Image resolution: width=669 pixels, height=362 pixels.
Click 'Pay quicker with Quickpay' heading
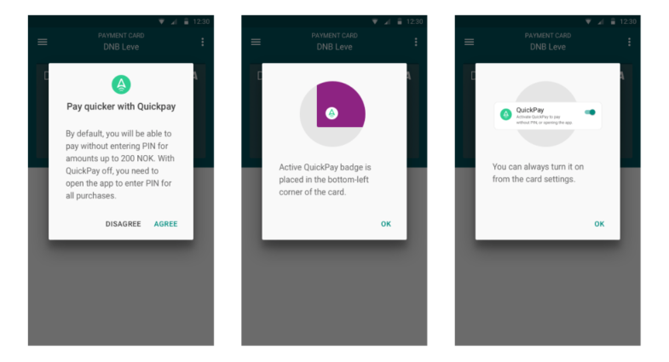pos(121,106)
